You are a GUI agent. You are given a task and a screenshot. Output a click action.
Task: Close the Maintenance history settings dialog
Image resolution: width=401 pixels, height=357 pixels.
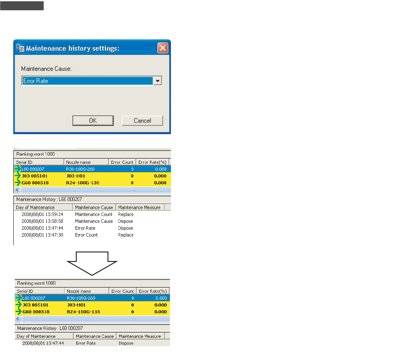coord(163,48)
